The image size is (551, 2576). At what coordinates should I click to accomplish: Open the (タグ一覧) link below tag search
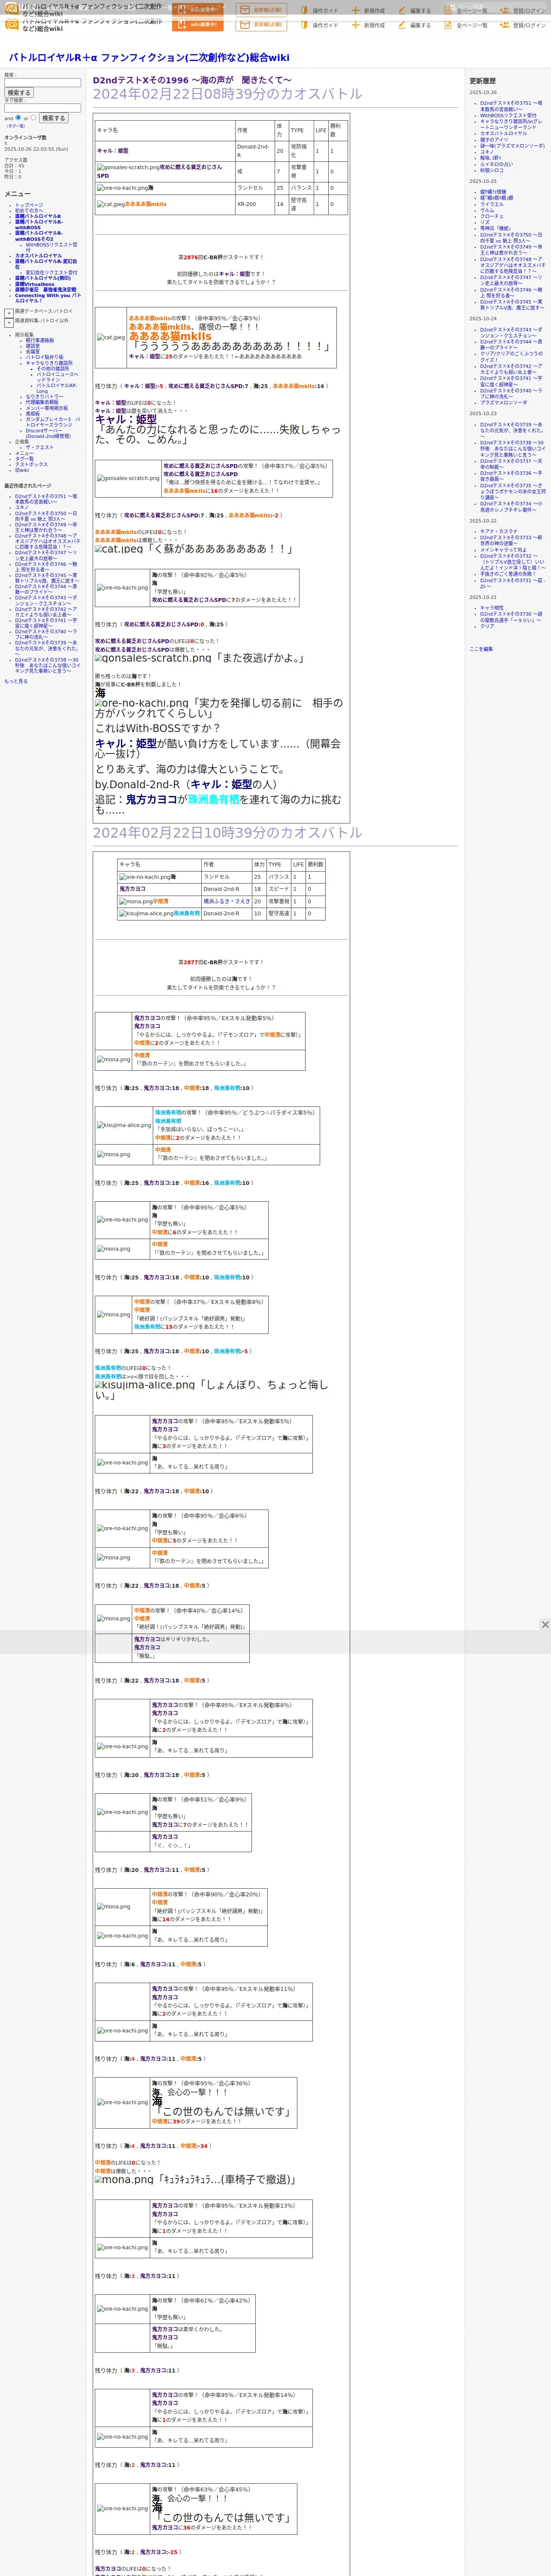coord(16,126)
